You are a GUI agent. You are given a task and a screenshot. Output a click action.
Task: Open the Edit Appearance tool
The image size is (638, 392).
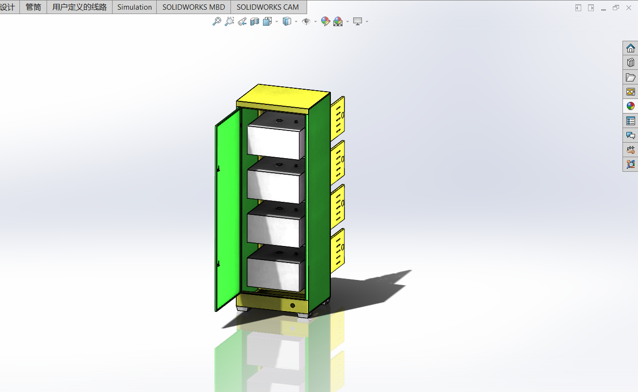coord(326,21)
